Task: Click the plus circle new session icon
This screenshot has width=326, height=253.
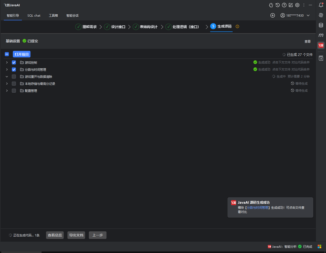Action: (x=273, y=15)
